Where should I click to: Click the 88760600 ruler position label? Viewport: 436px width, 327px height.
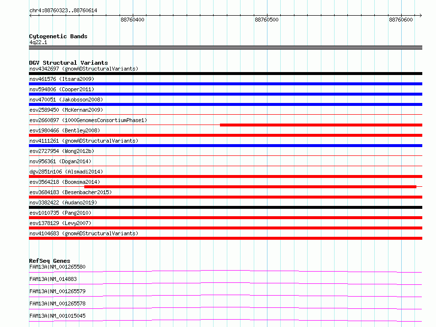click(401, 20)
